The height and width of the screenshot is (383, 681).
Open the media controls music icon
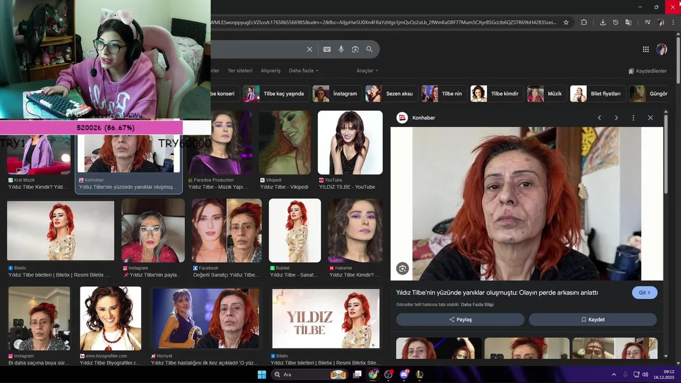647,22
